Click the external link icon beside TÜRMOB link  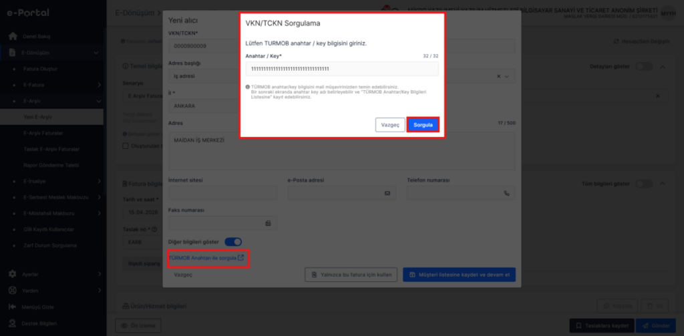(240, 258)
